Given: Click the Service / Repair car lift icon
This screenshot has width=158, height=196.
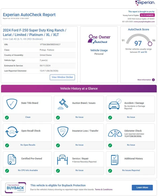Looking at the screenshot, I should tap(62, 160).
